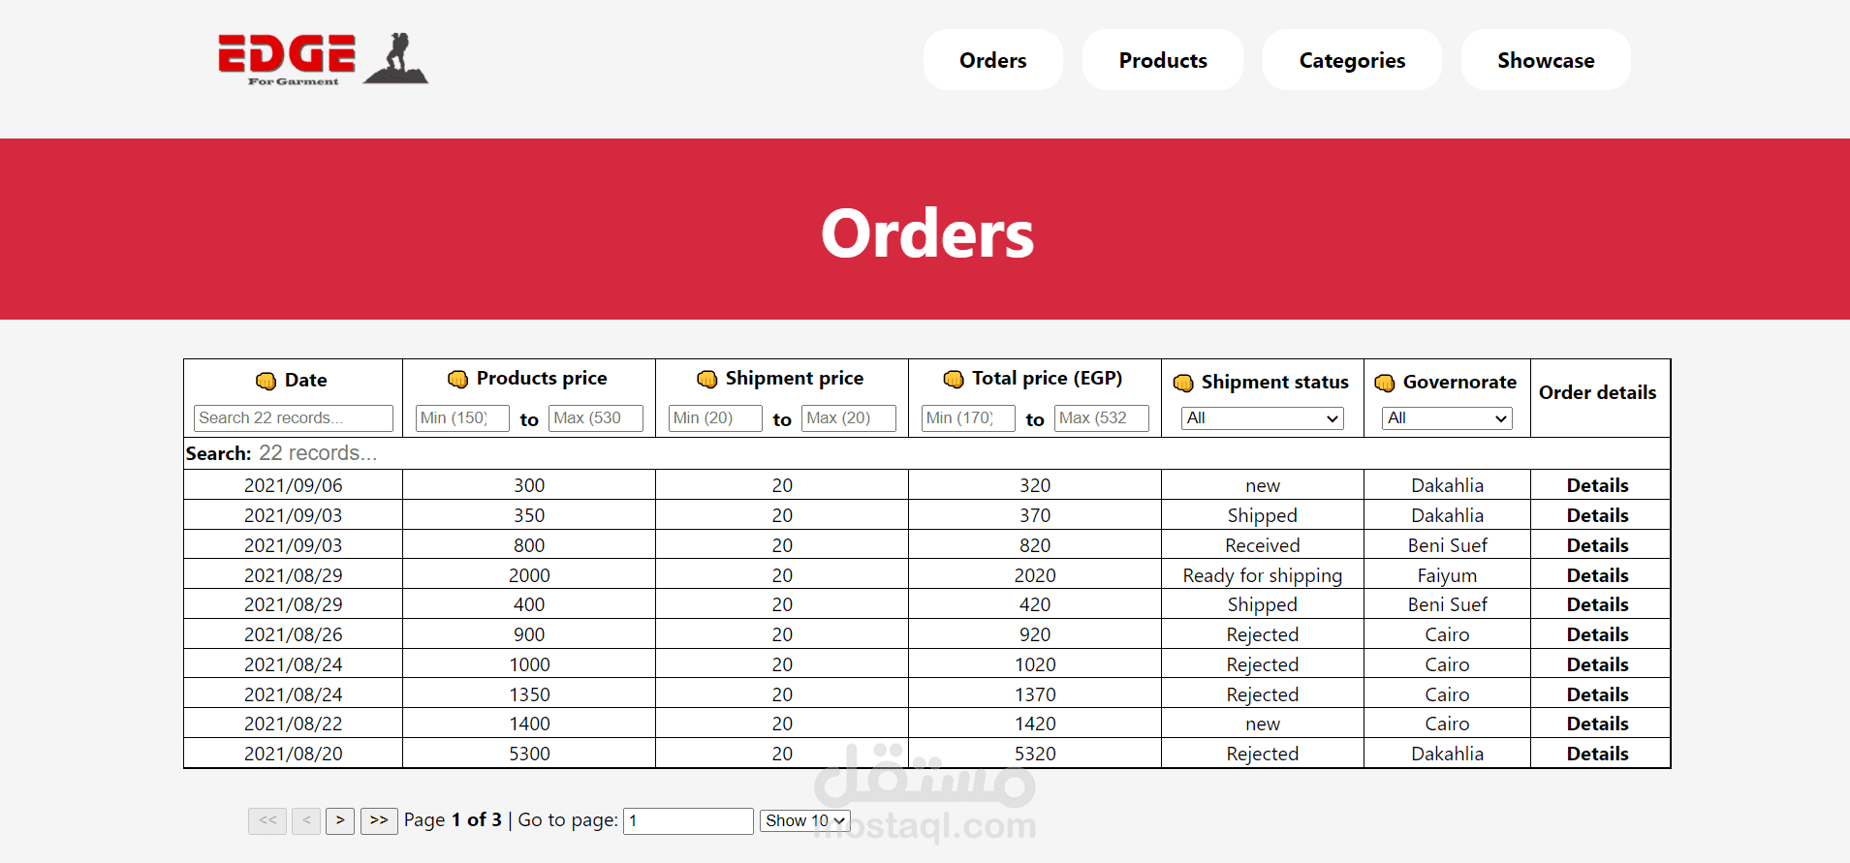Open the Orders navigation tab
The height and width of the screenshot is (863, 1850).
point(993,60)
